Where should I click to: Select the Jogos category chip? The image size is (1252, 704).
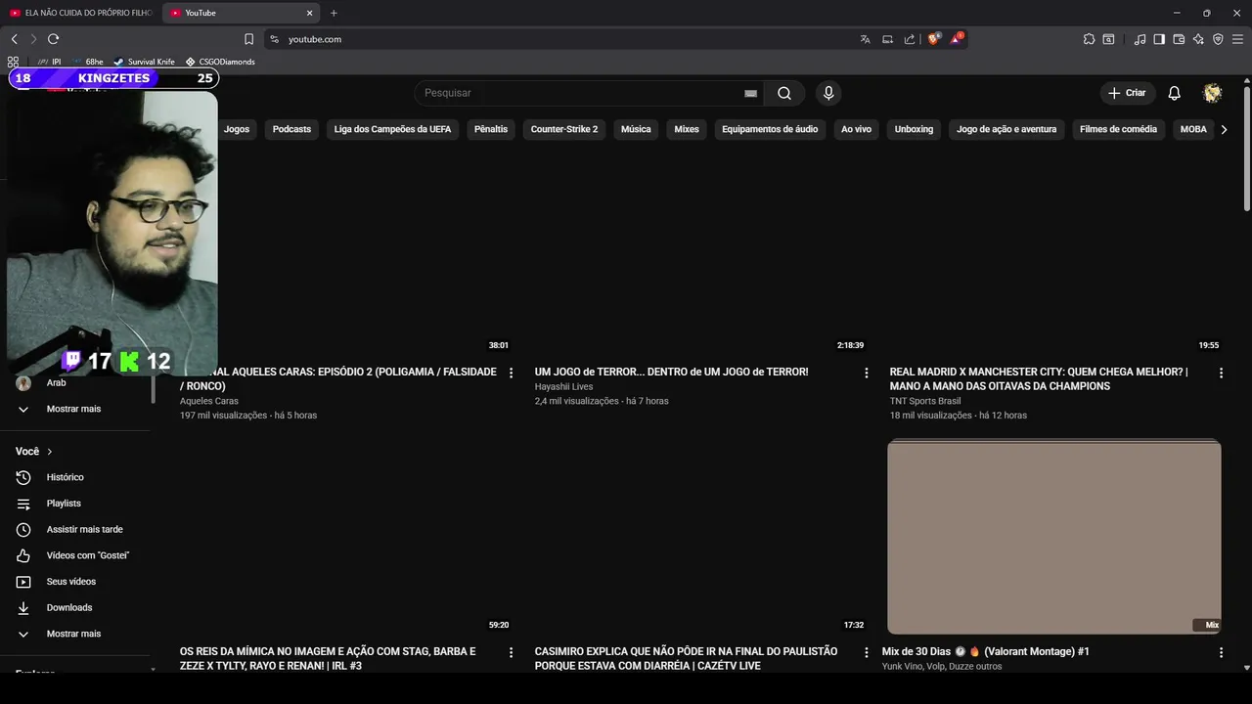[x=236, y=129]
